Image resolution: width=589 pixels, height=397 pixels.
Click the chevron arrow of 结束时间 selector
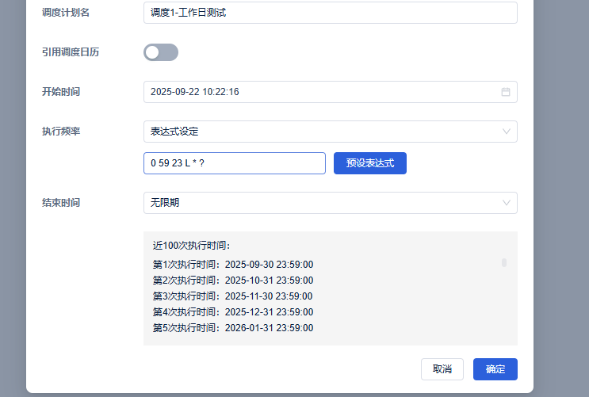507,203
